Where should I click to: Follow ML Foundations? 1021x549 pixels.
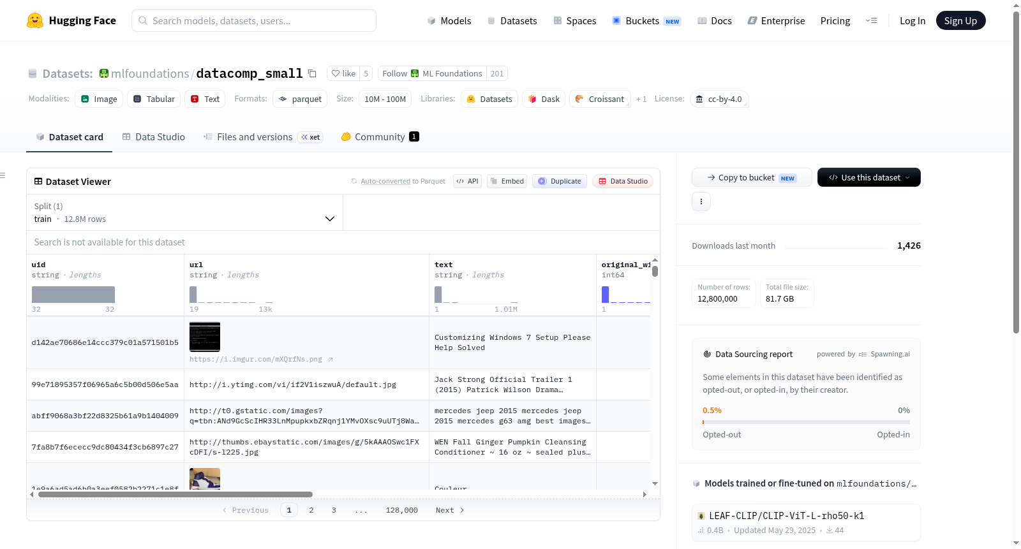tap(432, 73)
